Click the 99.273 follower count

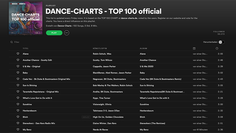[x=221, y=34]
